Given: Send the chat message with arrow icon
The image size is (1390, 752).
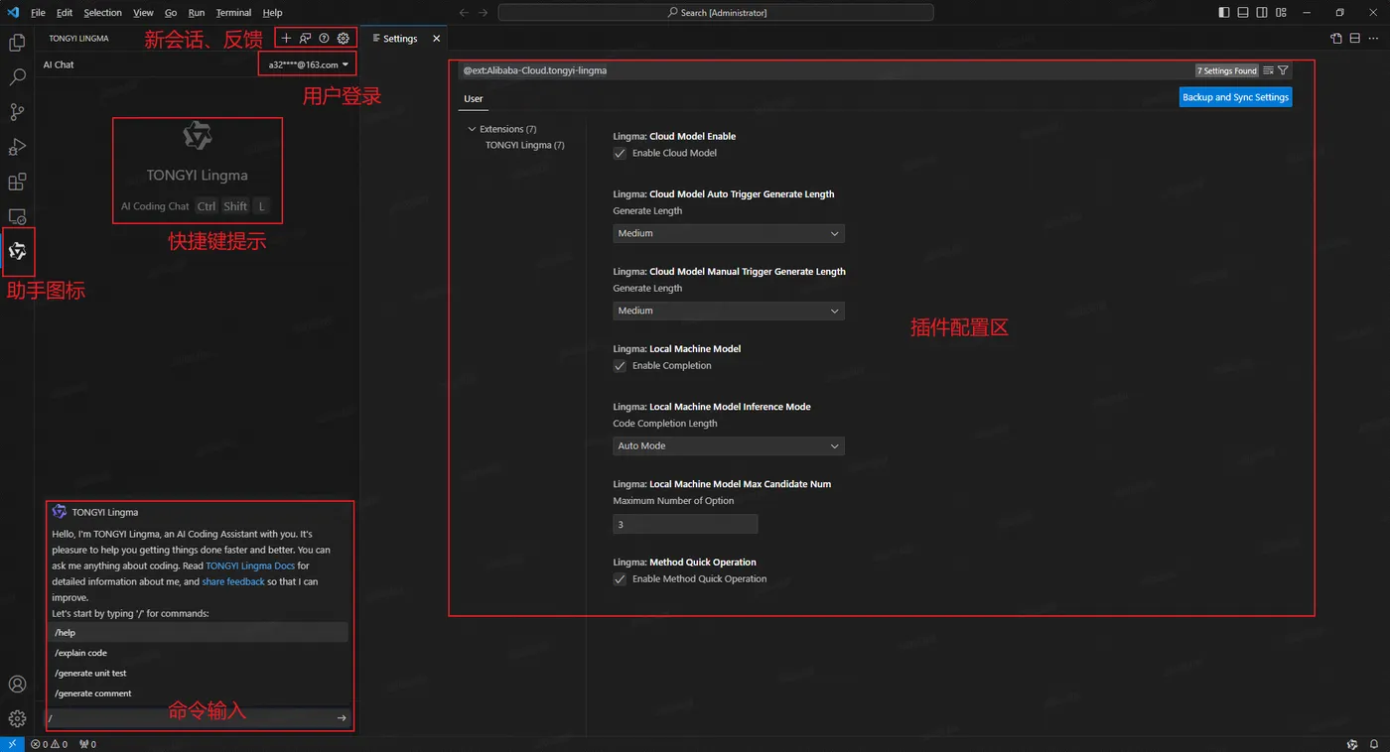Looking at the screenshot, I should coord(342,717).
